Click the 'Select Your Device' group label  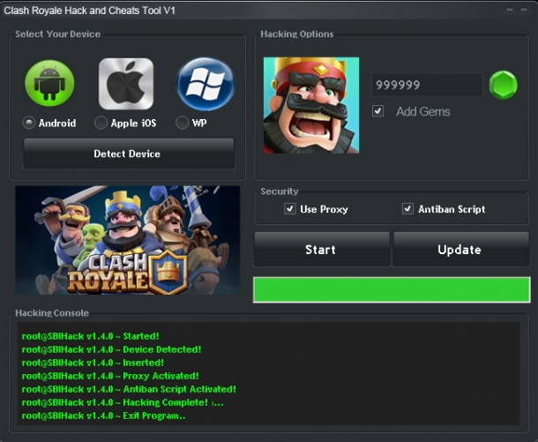tap(57, 34)
